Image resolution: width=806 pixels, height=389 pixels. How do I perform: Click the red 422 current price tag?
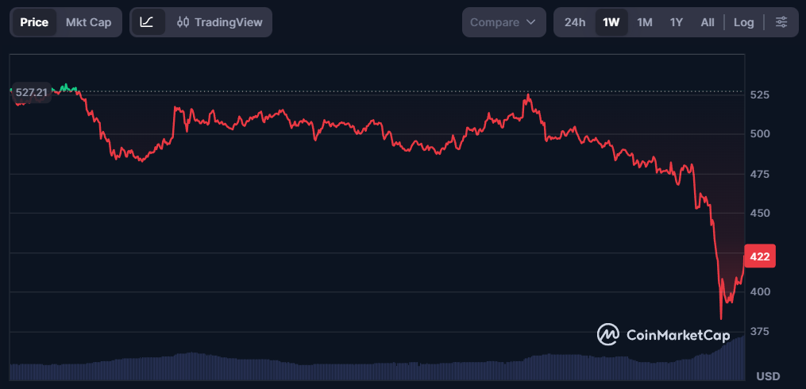click(x=758, y=256)
